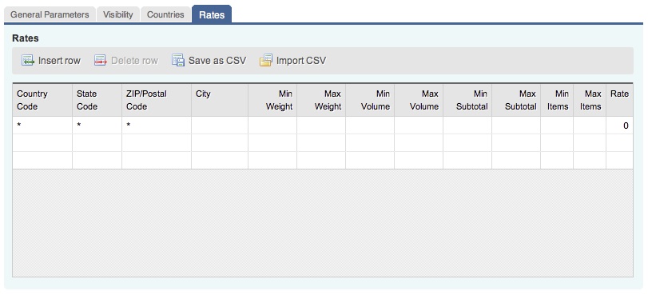Image resolution: width=648 pixels, height=295 pixels.
Task: Select the Rates tab
Action: 212,14
